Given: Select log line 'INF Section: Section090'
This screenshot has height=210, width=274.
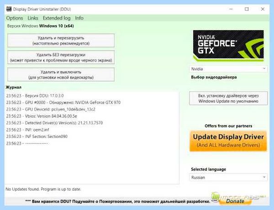Looking at the screenshot, I should pos(37,136).
